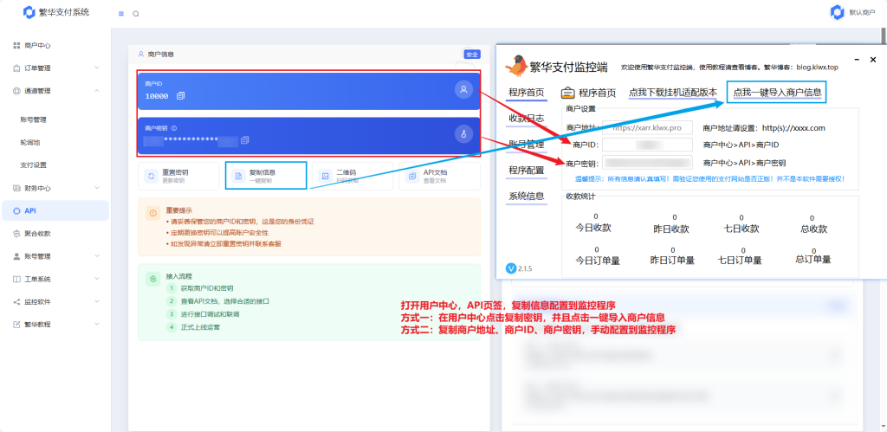
Task: Open 账号管理 under 通道管理
Action: [x=33, y=119]
